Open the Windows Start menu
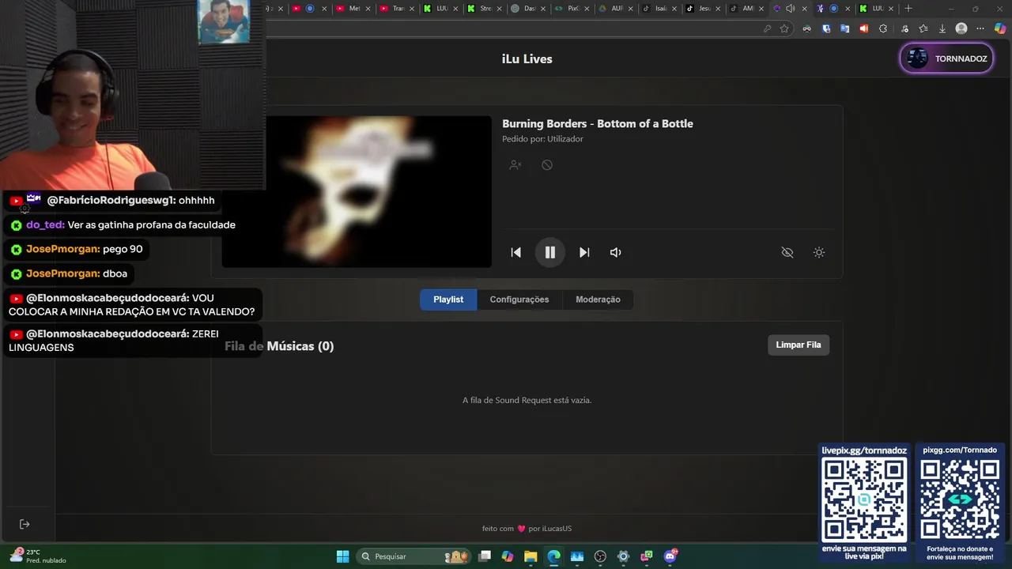The height and width of the screenshot is (569, 1012). (342, 556)
